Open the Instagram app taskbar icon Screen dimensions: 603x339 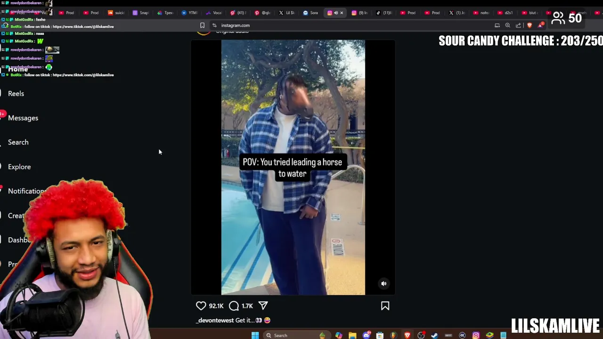tap(476, 335)
